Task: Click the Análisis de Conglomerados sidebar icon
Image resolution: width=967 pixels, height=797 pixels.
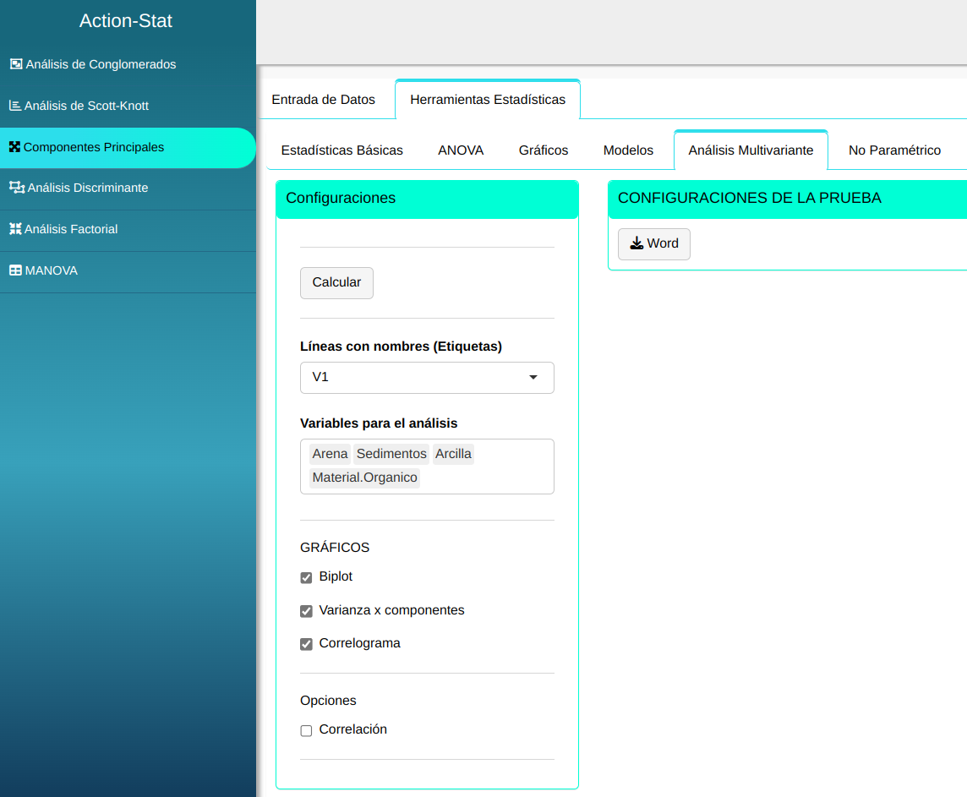Action: click(15, 64)
